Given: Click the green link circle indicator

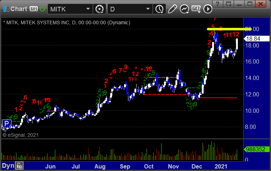Looking at the screenshot, I should [x=42, y=9].
